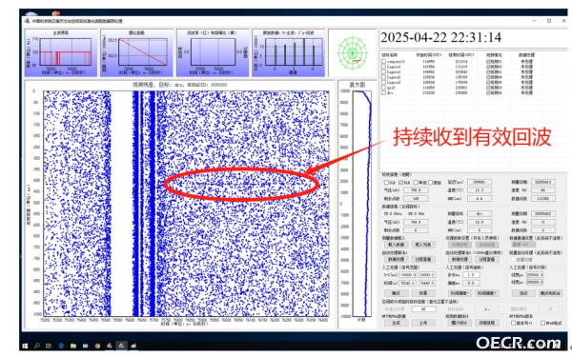Viewport: 572px width, 357px height.
Task: Tick the compassi3 target checkbox
Action: (383, 62)
